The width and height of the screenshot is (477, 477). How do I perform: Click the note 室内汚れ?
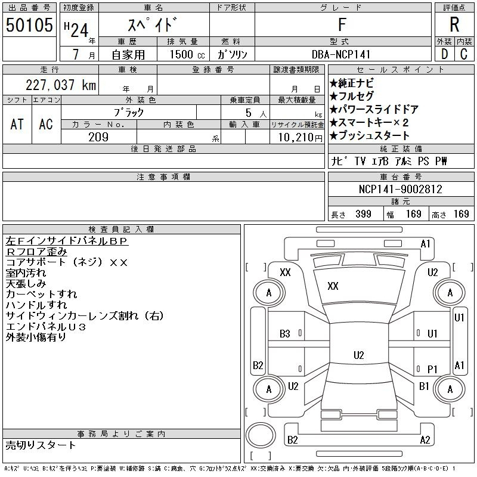[26, 273]
